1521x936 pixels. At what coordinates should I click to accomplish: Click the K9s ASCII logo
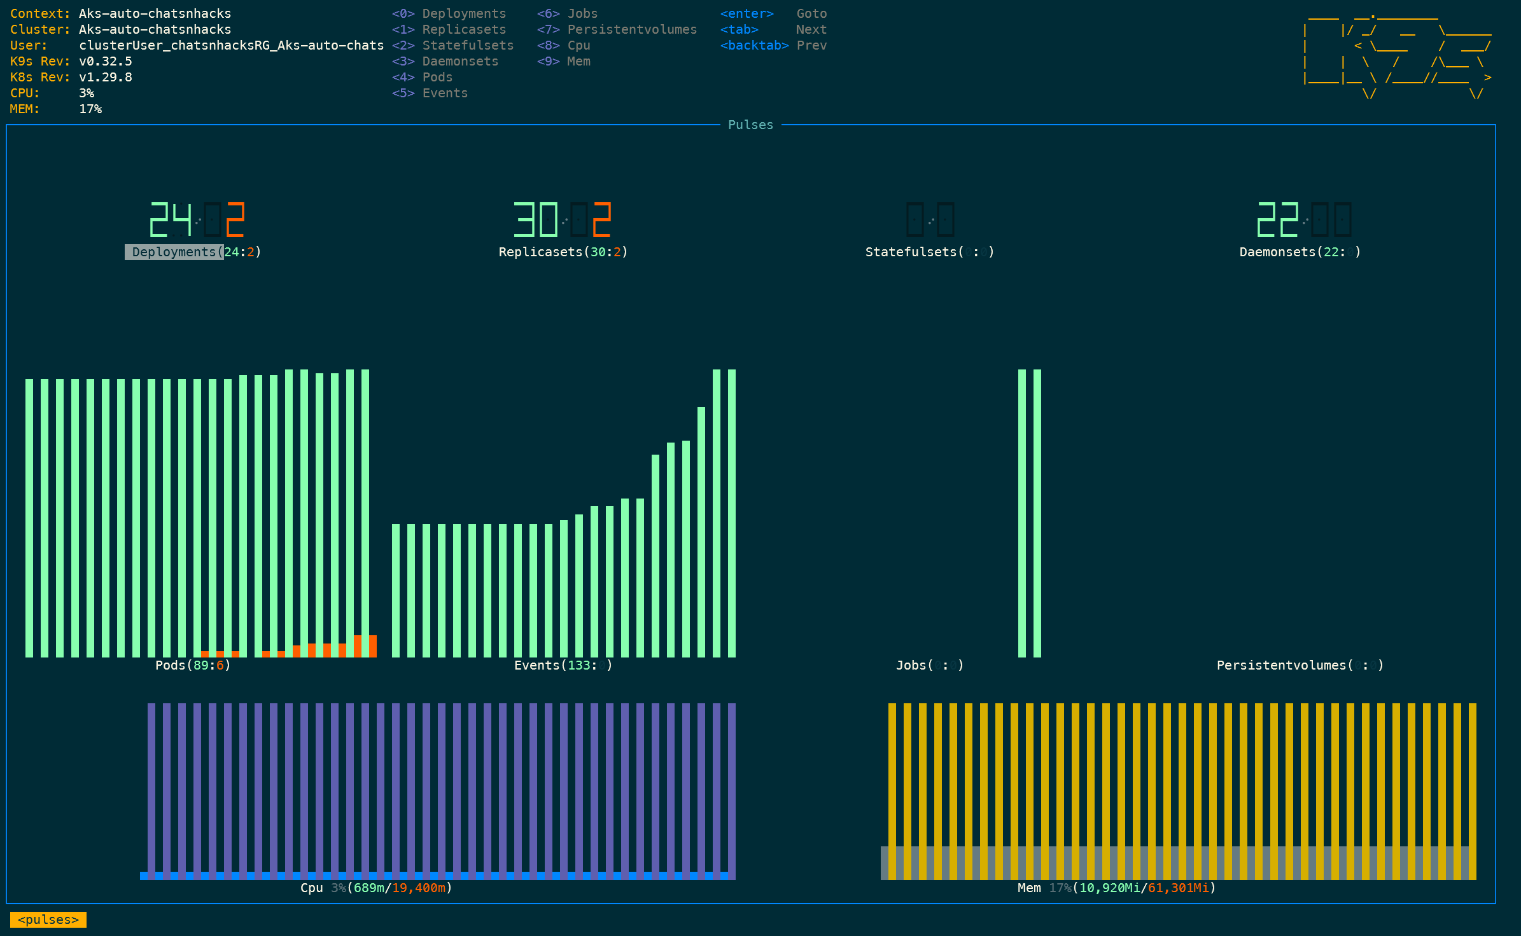click(x=1397, y=56)
